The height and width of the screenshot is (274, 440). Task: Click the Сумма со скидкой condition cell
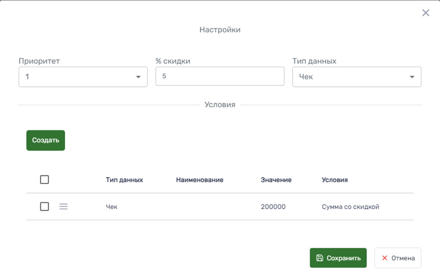point(350,207)
